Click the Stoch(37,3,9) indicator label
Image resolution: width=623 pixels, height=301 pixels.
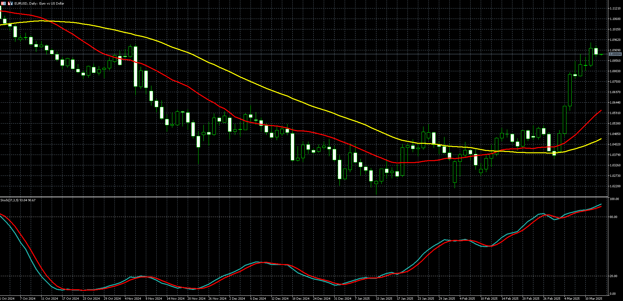18,200
